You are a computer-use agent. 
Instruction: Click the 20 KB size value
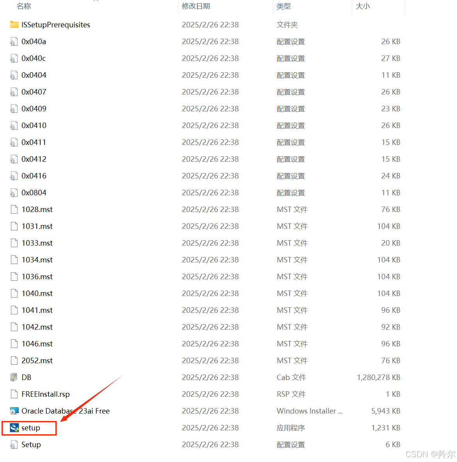[391, 243]
